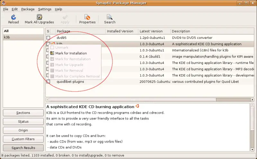Click the Mark for Installation icon
This screenshot has width=257, height=159.
point(52,53)
